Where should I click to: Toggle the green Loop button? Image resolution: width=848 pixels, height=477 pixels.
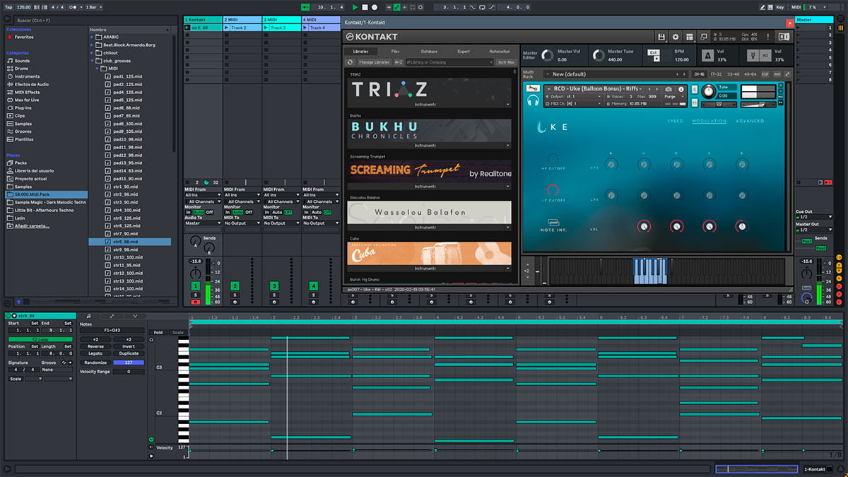[39, 339]
